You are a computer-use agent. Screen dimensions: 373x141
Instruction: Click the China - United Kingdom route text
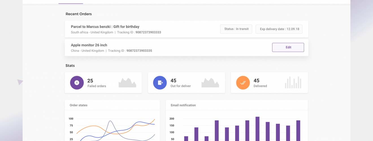coord(87,51)
